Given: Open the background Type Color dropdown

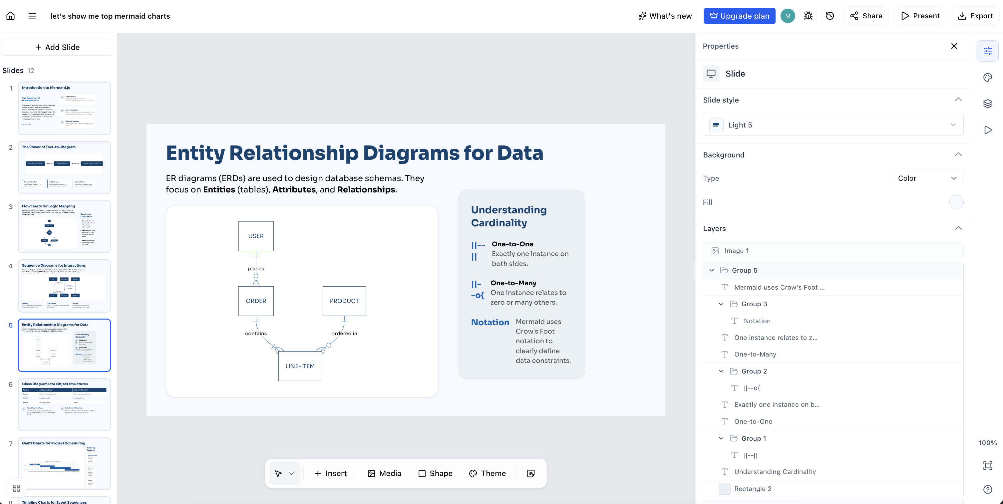Looking at the screenshot, I should (x=927, y=178).
